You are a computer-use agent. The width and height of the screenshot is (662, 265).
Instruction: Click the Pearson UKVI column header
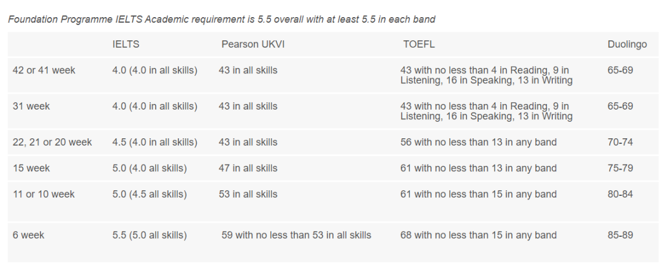point(254,45)
